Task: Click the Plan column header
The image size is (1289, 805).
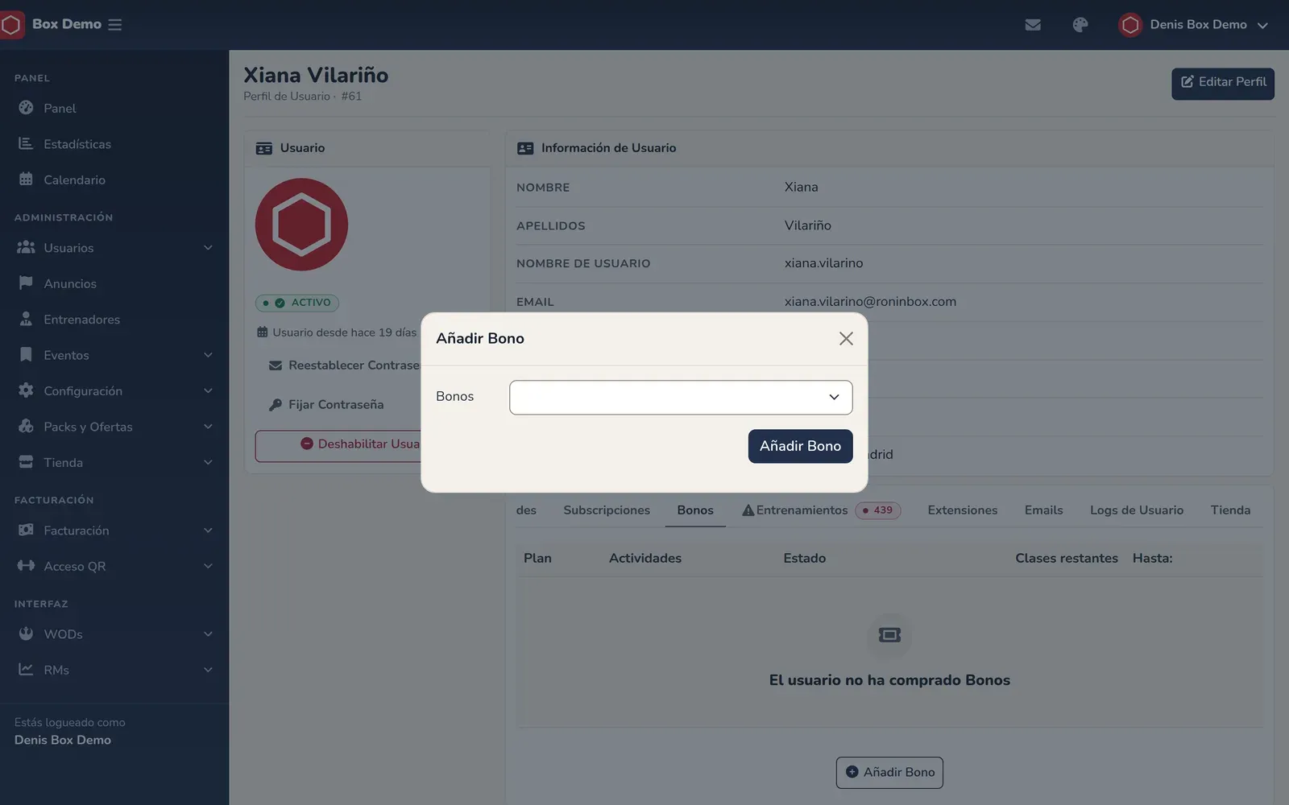Action: click(x=537, y=559)
